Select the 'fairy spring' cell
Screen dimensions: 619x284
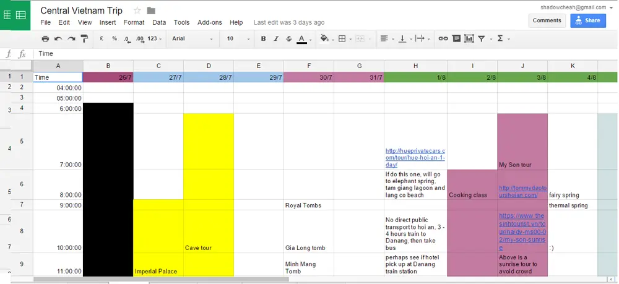[x=573, y=184]
